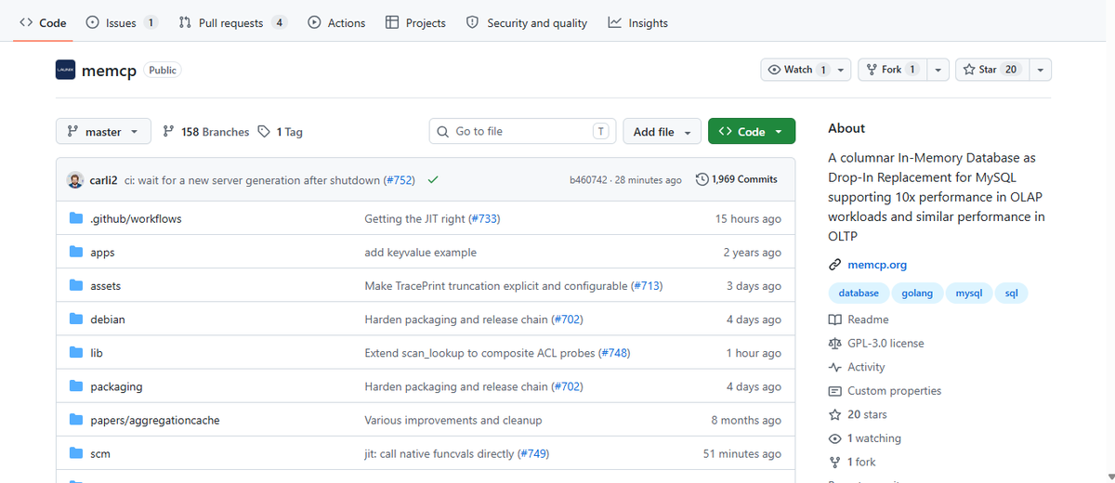Open the Issues tab
The width and height of the screenshot is (1115, 483).
(x=122, y=22)
